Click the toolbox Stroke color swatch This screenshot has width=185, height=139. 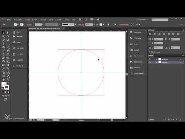pos(7,87)
